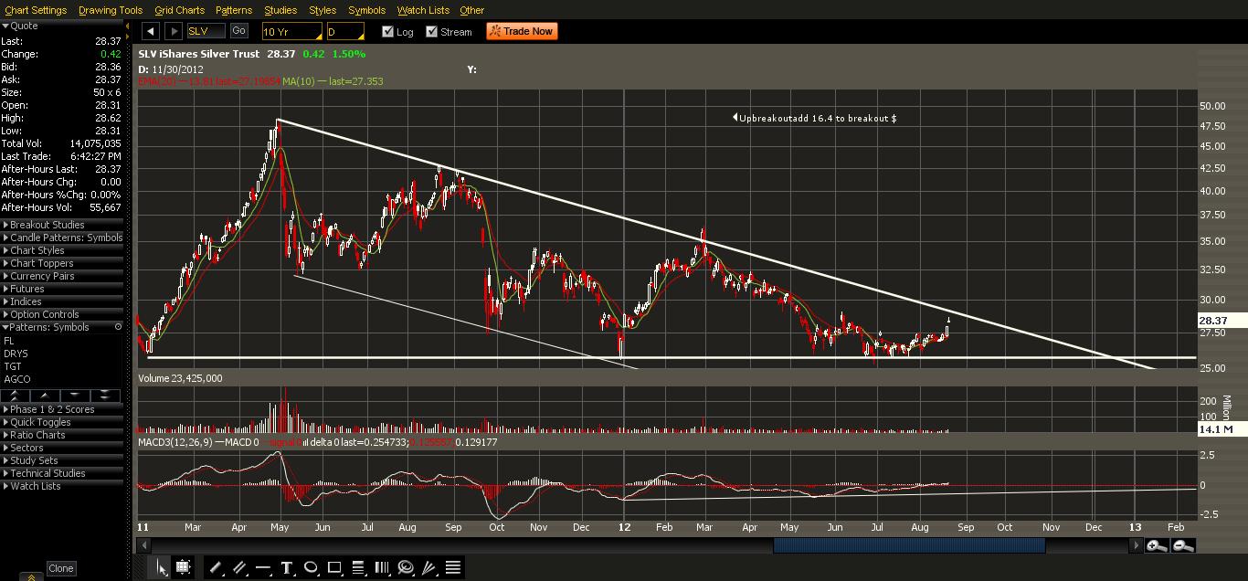The image size is (1248, 581).
Task: Move up one in symbols list
Action: pos(46,396)
